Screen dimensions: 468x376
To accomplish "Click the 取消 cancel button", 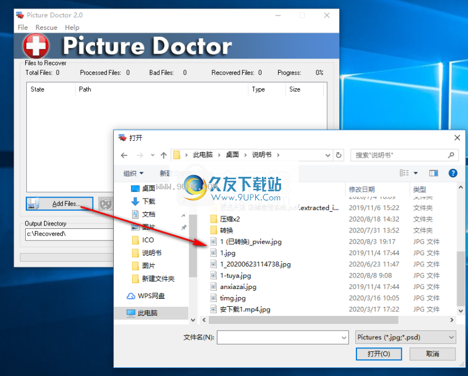I will click(433, 354).
